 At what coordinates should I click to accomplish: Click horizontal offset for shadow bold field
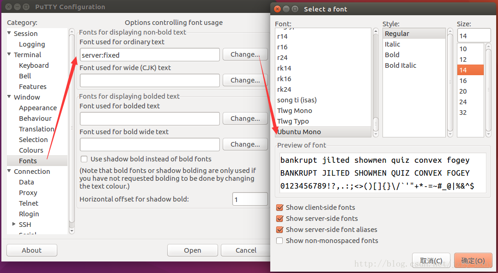pos(250,199)
